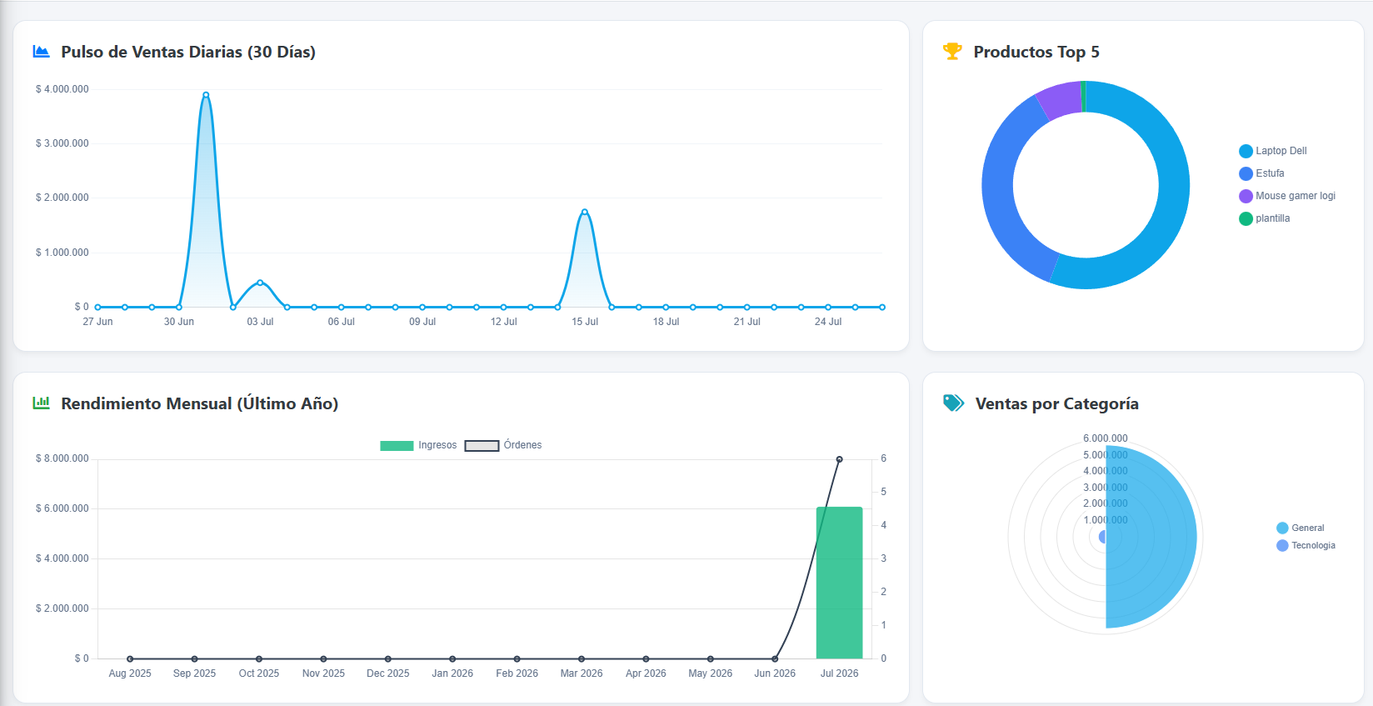Image resolution: width=1373 pixels, height=706 pixels.
Task: Click the "$ 8.000.000" y-axis label
Action: (62, 458)
